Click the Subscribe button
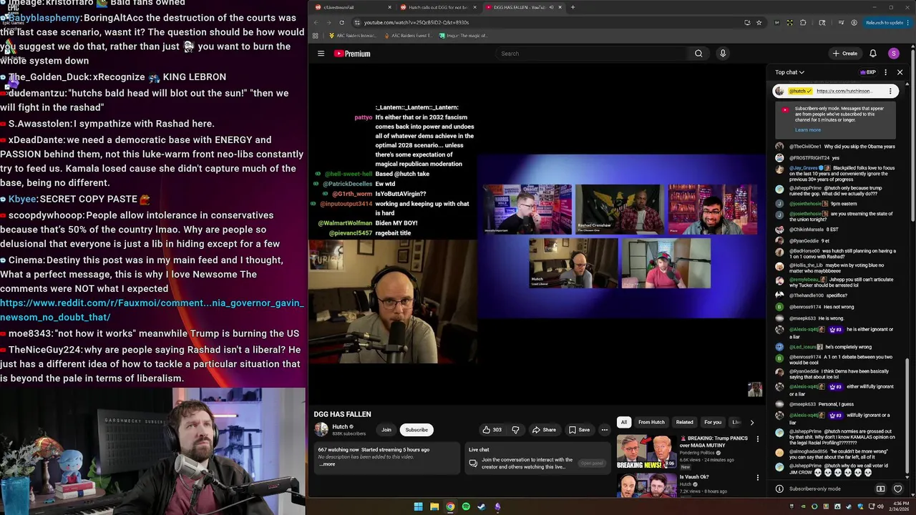916x515 pixels. pyautogui.click(x=416, y=430)
